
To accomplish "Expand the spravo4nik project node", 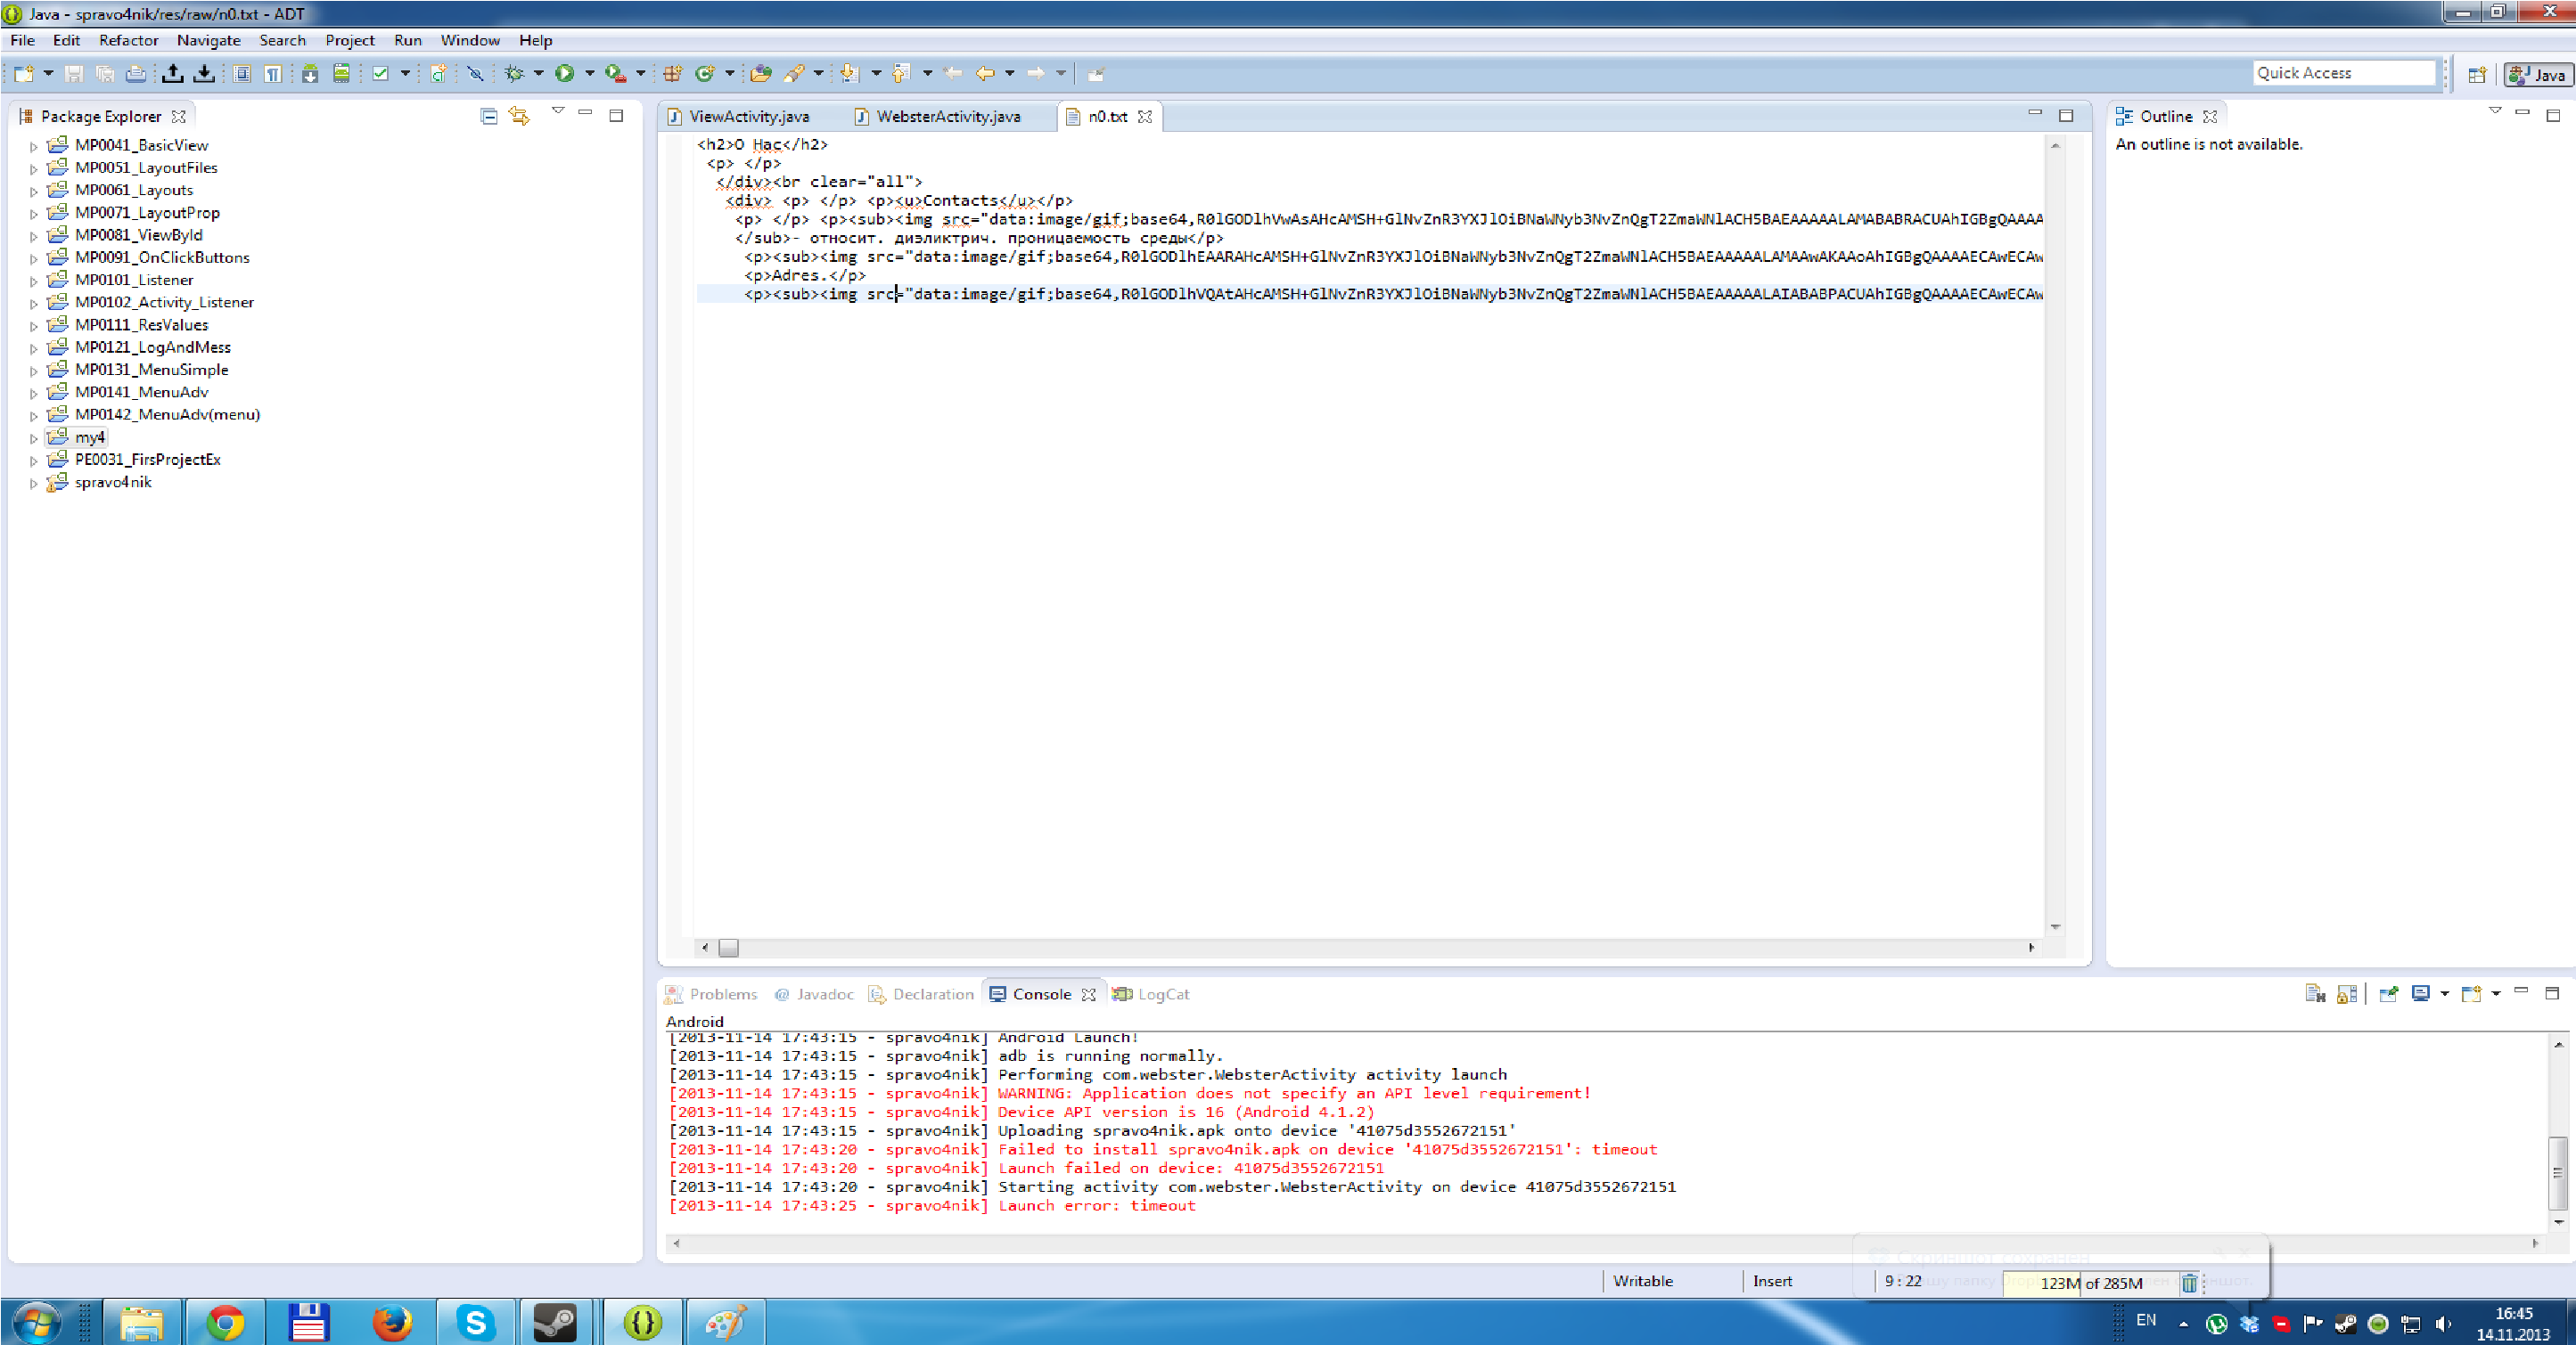I will tap(33, 484).
